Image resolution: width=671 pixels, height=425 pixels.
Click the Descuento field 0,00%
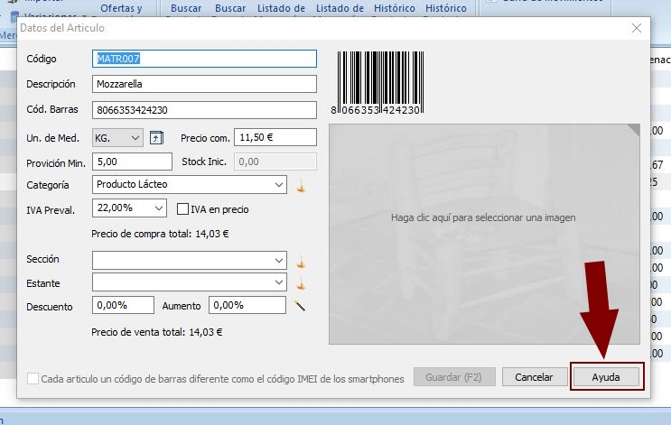pyautogui.click(x=123, y=305)
